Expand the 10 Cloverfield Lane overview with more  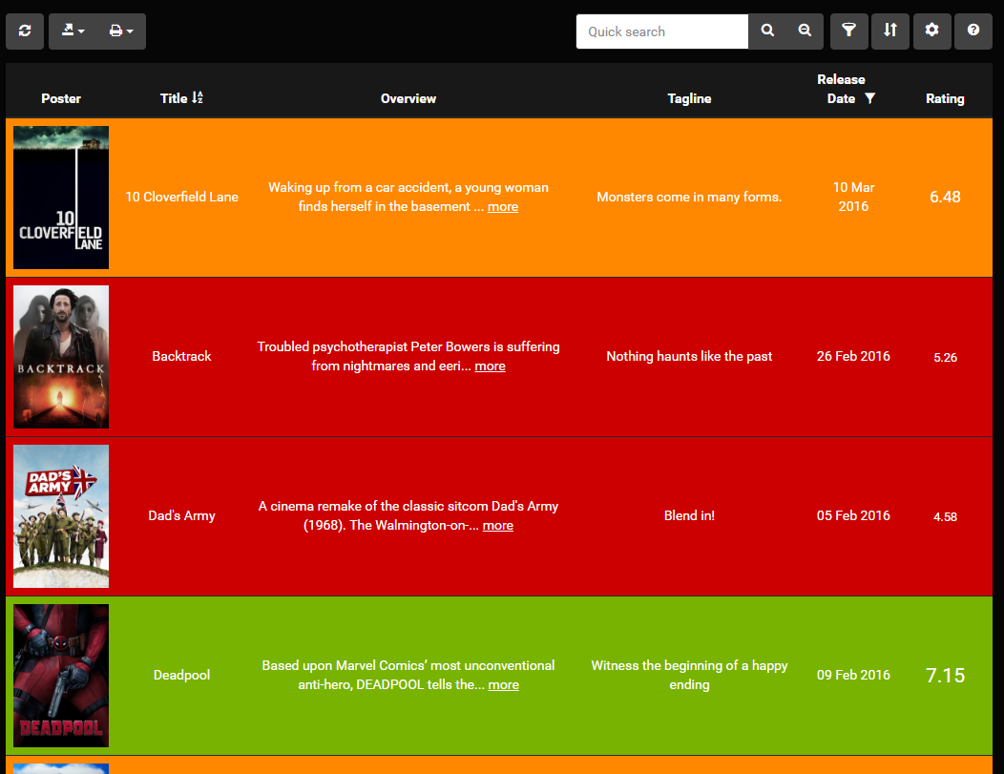[503, 207]
